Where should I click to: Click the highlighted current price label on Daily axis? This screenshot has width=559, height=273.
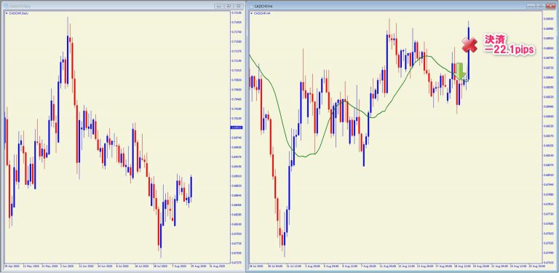[237, 127]
